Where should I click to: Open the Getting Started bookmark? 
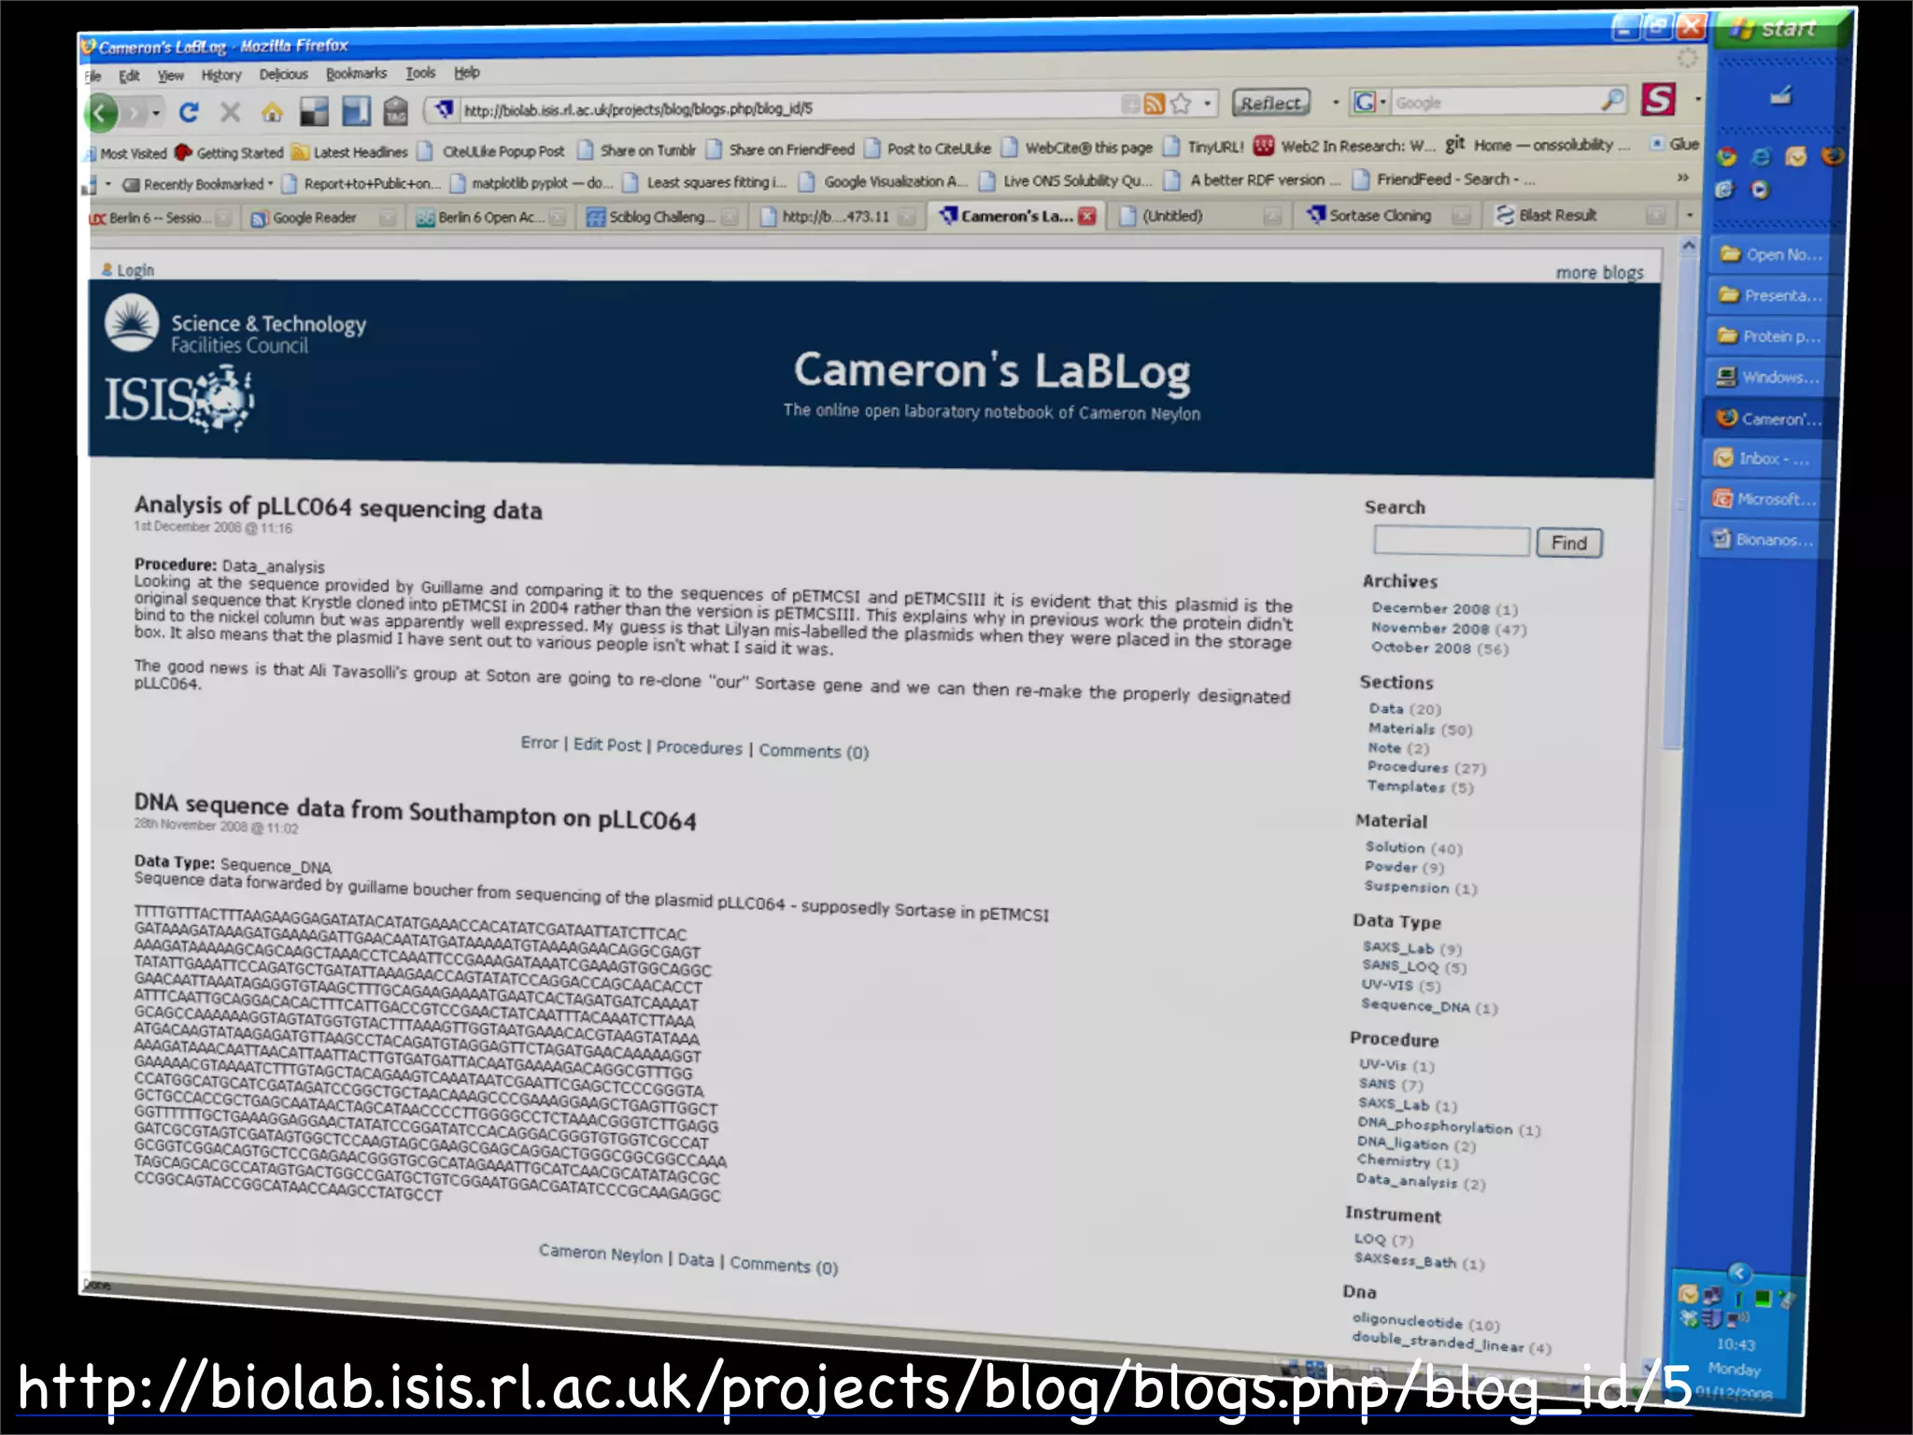(x=229, y=152)
